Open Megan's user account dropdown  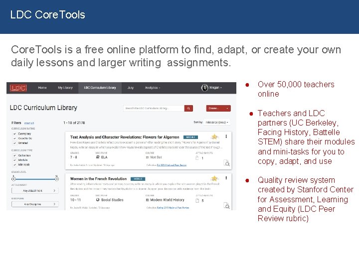point(216,88)
